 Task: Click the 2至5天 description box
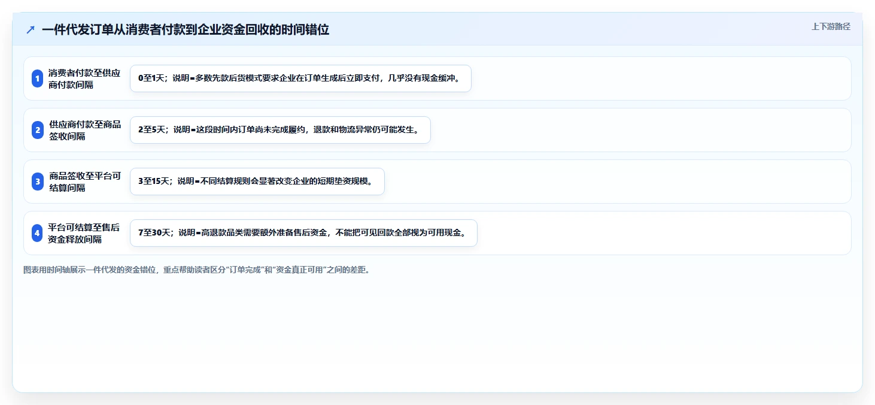pos(280,130)
